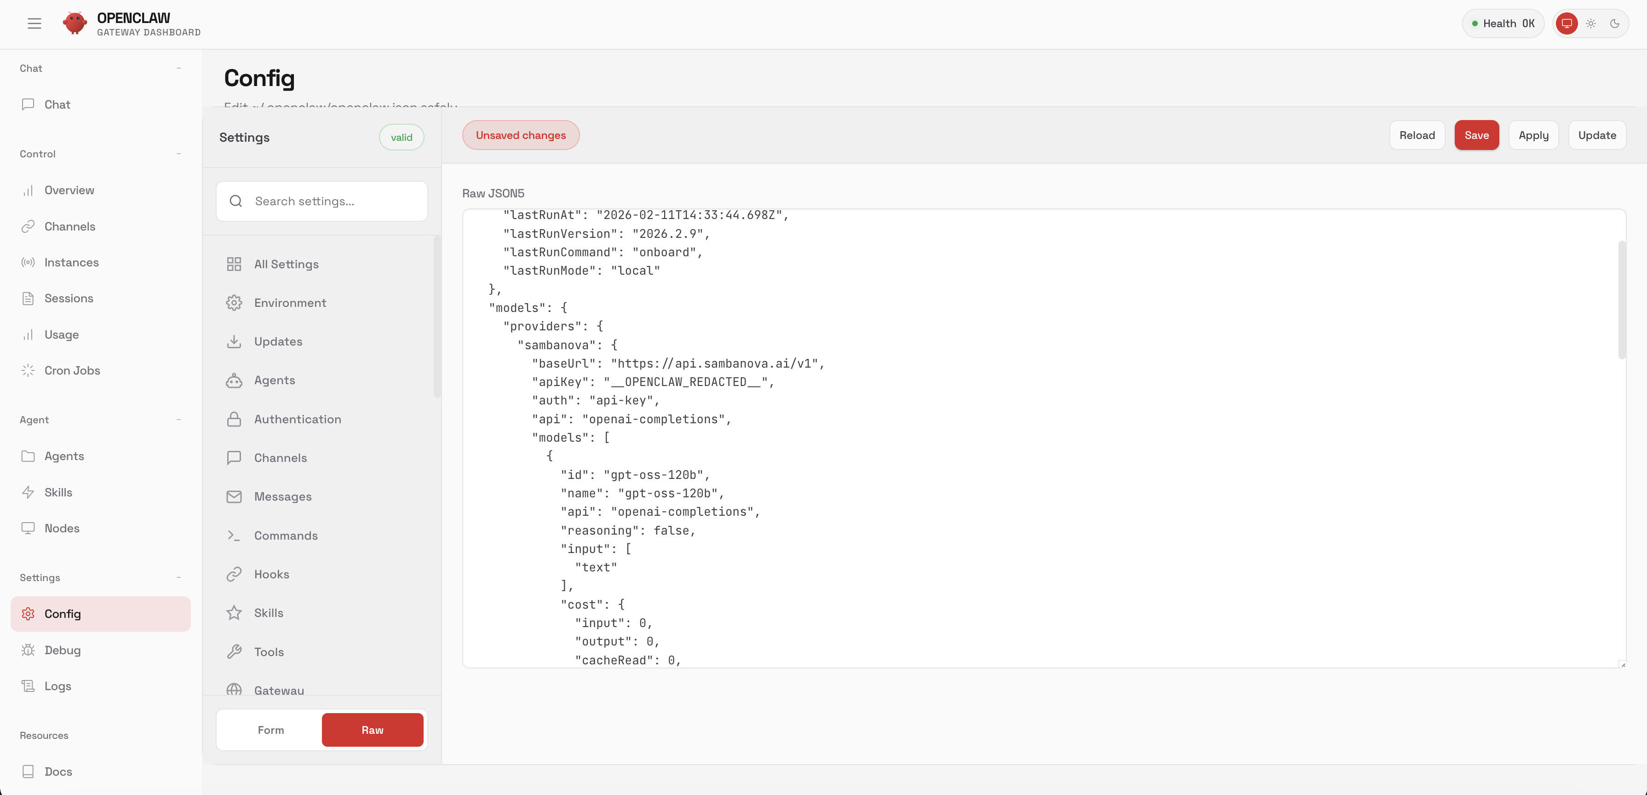Click the Update button

pyautogui.click(x=1596, y=135)
